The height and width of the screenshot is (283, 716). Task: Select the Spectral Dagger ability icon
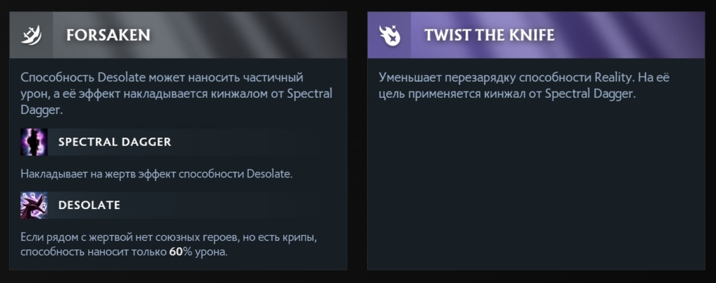coord(34,142)
